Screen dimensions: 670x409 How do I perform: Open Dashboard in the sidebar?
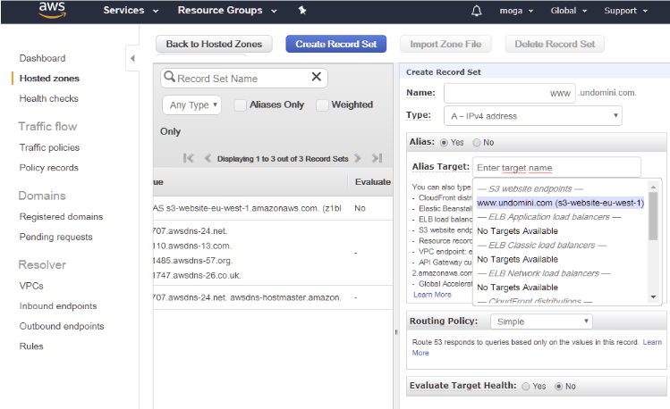(x=42, y=58)
